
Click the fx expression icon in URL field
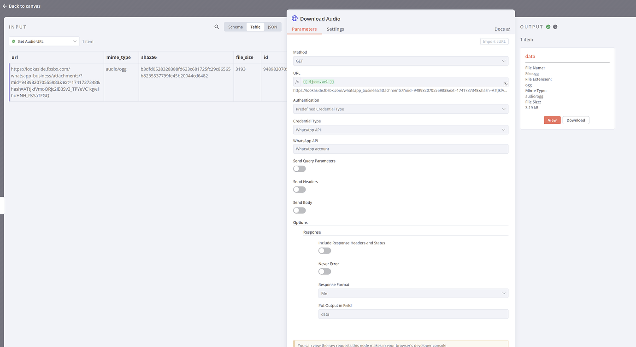[x=297, y=82]
